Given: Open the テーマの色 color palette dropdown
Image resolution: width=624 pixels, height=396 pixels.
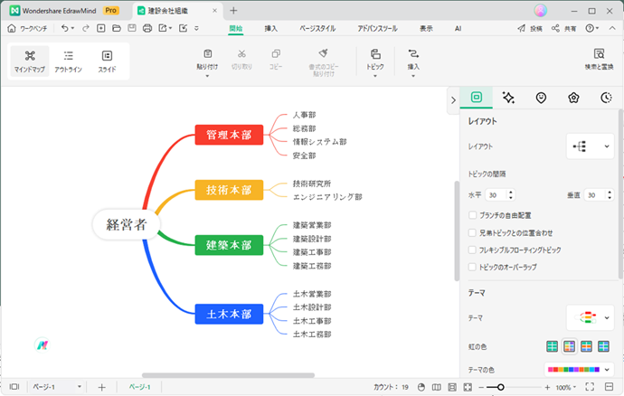Looking at the screenshot, I should click(579, 370).
